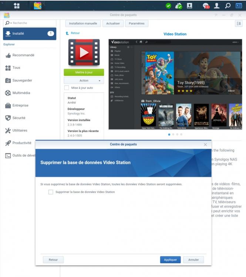Open the Tous category
The width and height of the screenshot is (246, 277).
13,68
